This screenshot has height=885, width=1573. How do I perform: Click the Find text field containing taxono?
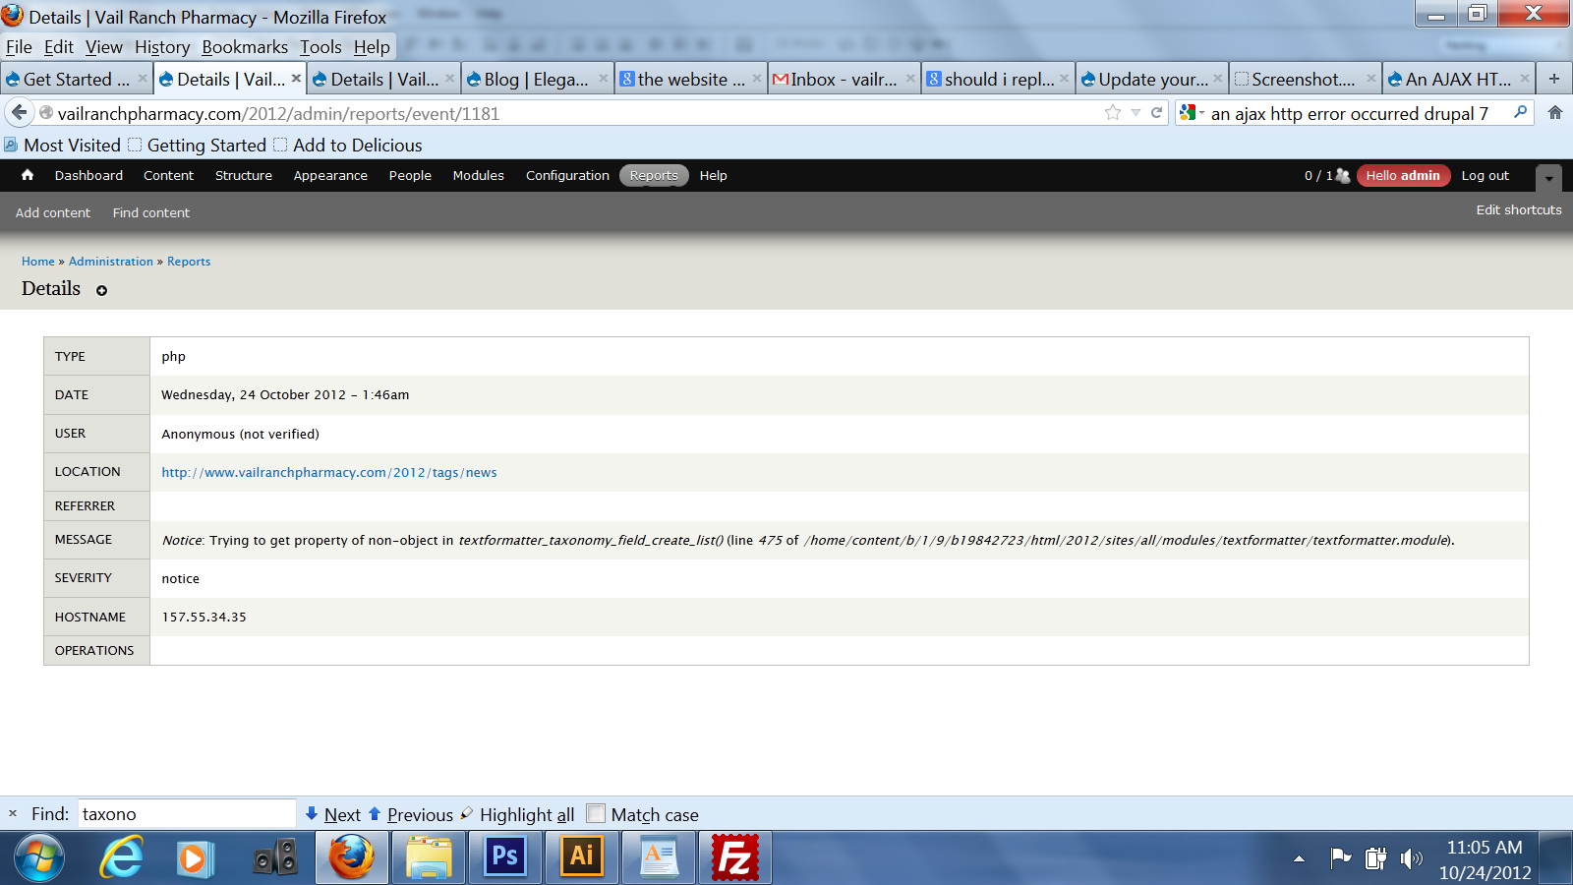coord(187,813)
